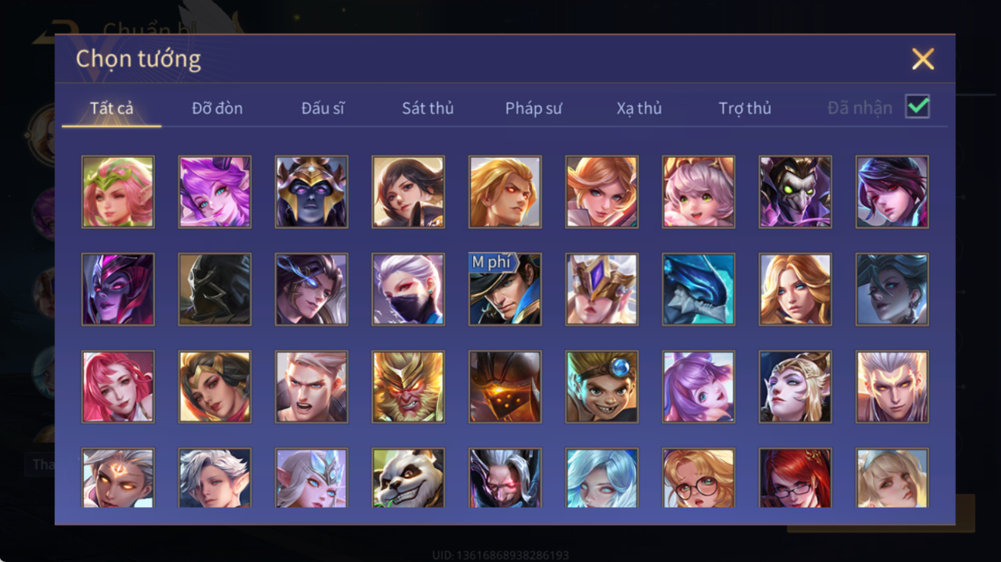1001x562 pixels.
Task: Select the masked silver-haired ninja hero
Action: coord(408,289)
